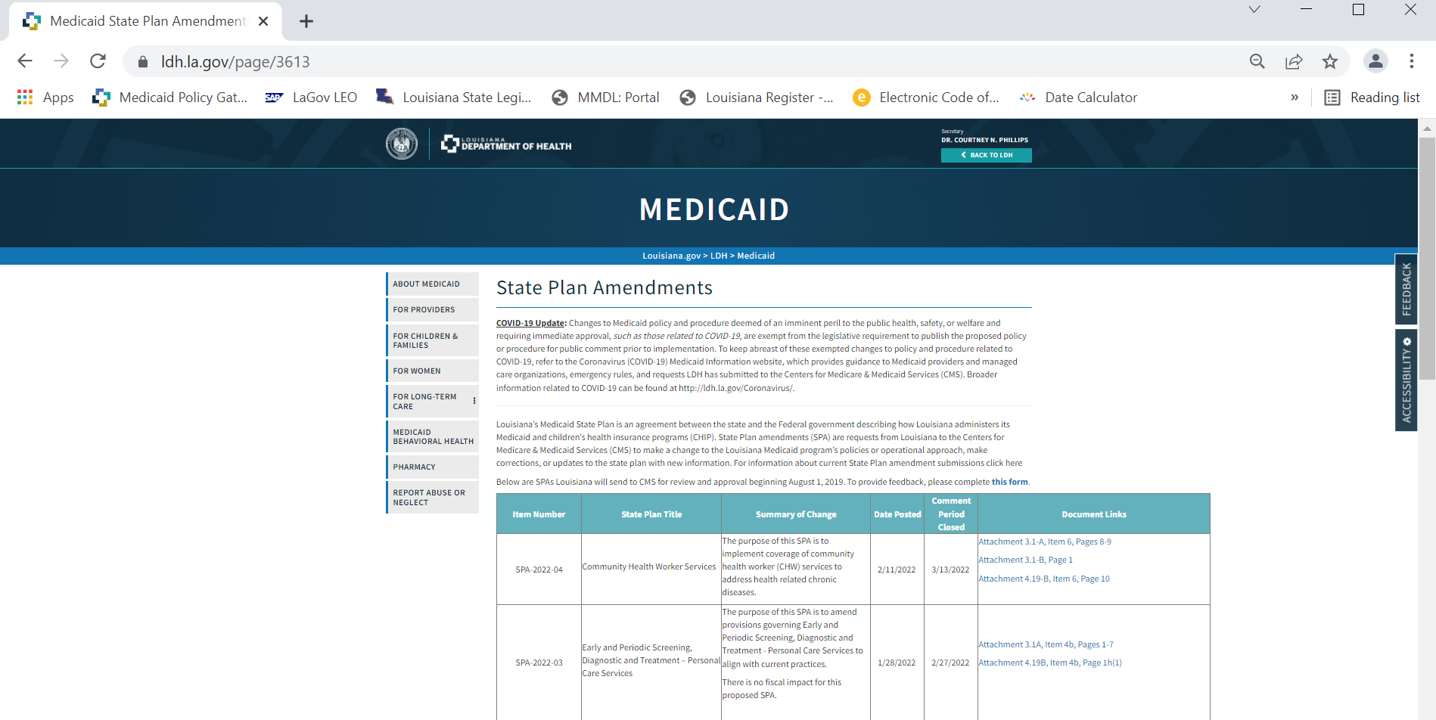Open Medicaid Policy Gateway bookmark
The image size is (1436, 720).
170,98
